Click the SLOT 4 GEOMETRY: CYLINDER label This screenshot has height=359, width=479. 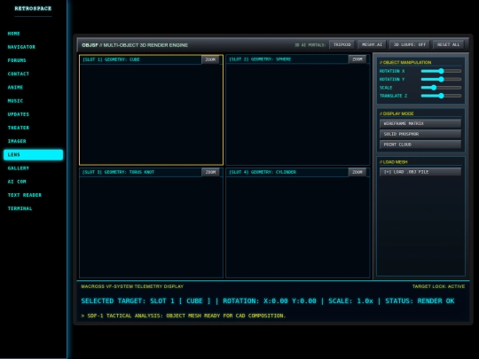(x=263, y=172)
